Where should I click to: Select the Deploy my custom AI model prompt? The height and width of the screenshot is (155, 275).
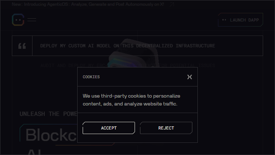pyautogui.click(x=127, y=46)
